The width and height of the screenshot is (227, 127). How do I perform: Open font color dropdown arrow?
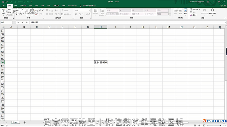pos(38,14)
